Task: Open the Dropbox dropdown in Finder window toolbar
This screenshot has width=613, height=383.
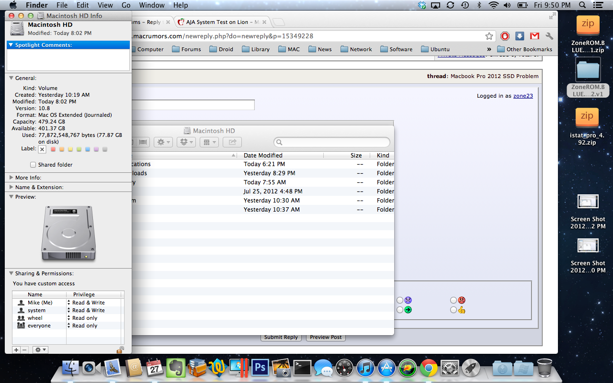Action: click(186, 142)
